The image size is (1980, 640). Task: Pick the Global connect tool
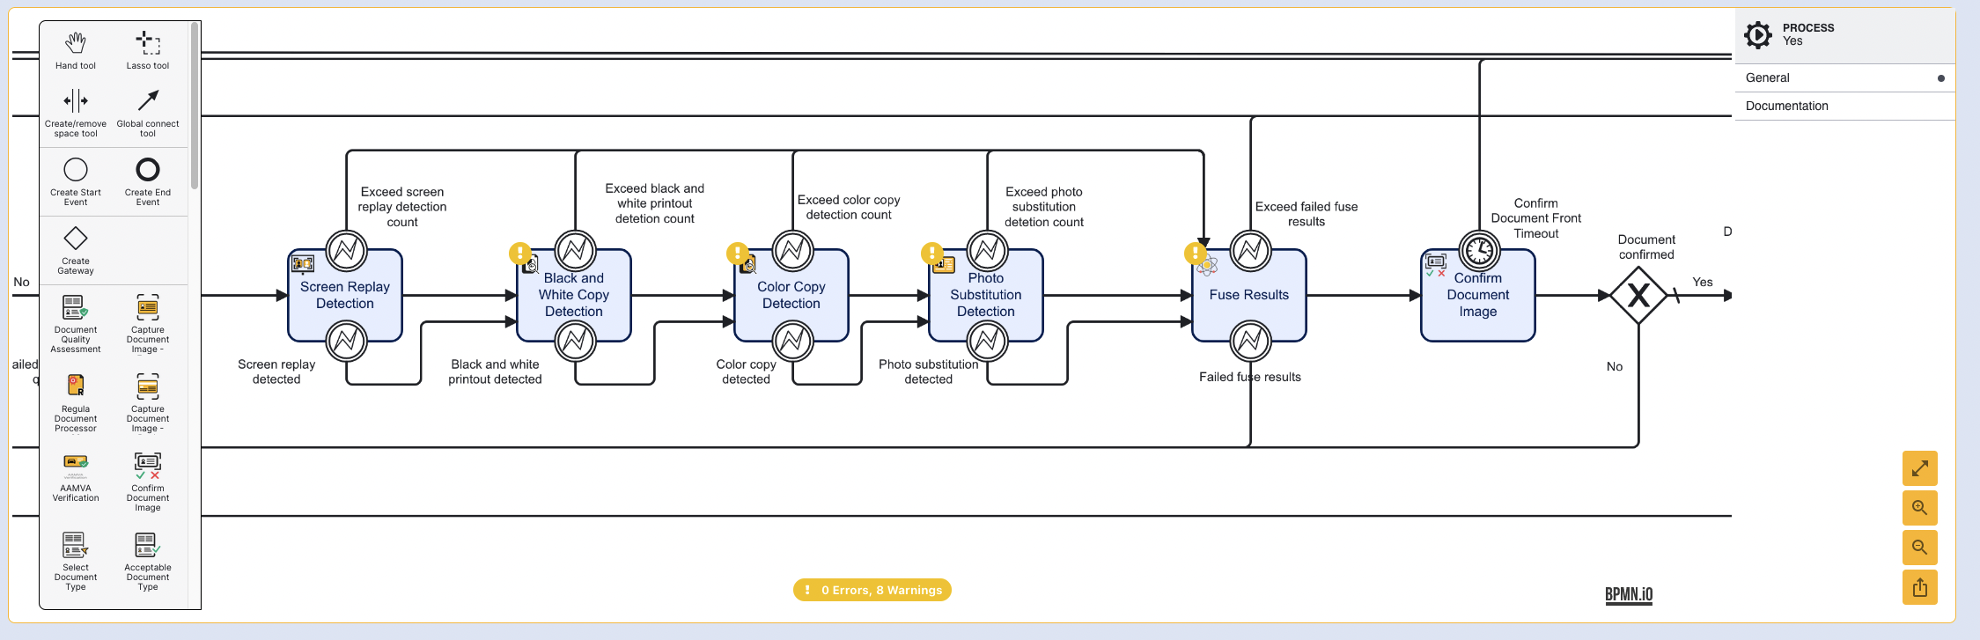148,101
